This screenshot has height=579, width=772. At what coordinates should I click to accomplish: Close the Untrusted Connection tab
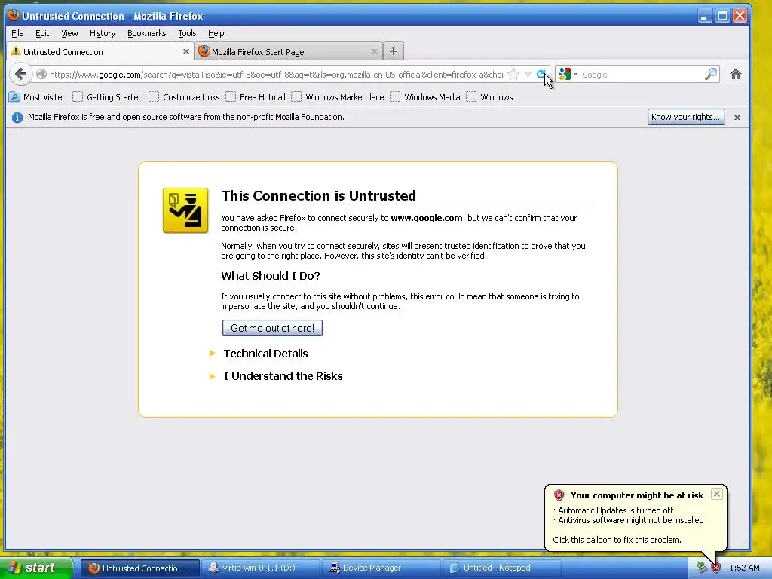(x=186, y=51)
